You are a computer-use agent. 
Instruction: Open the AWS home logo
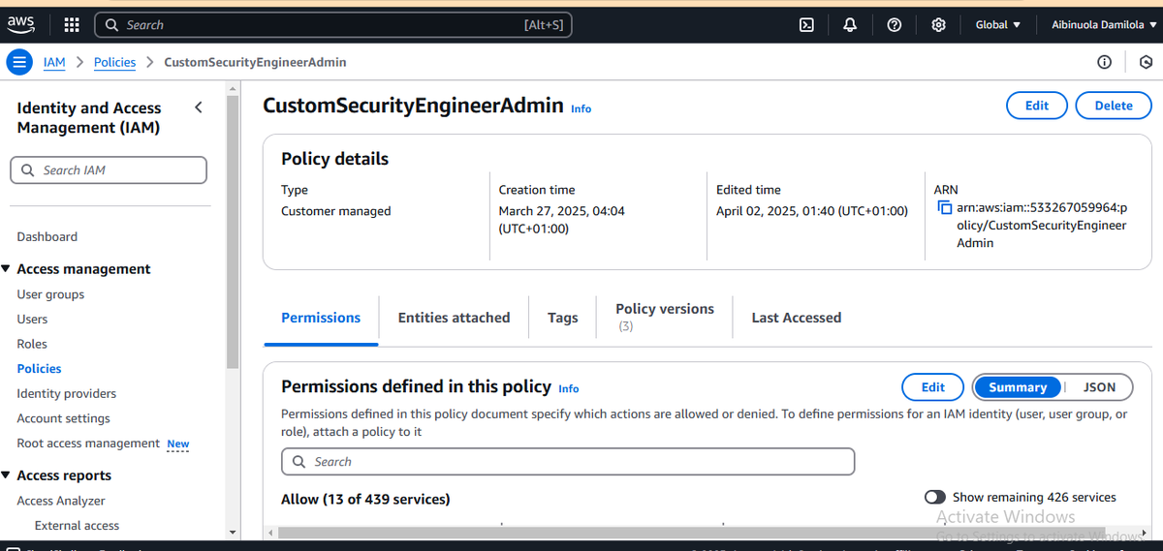pyautogui.click(x=21, y=24)
